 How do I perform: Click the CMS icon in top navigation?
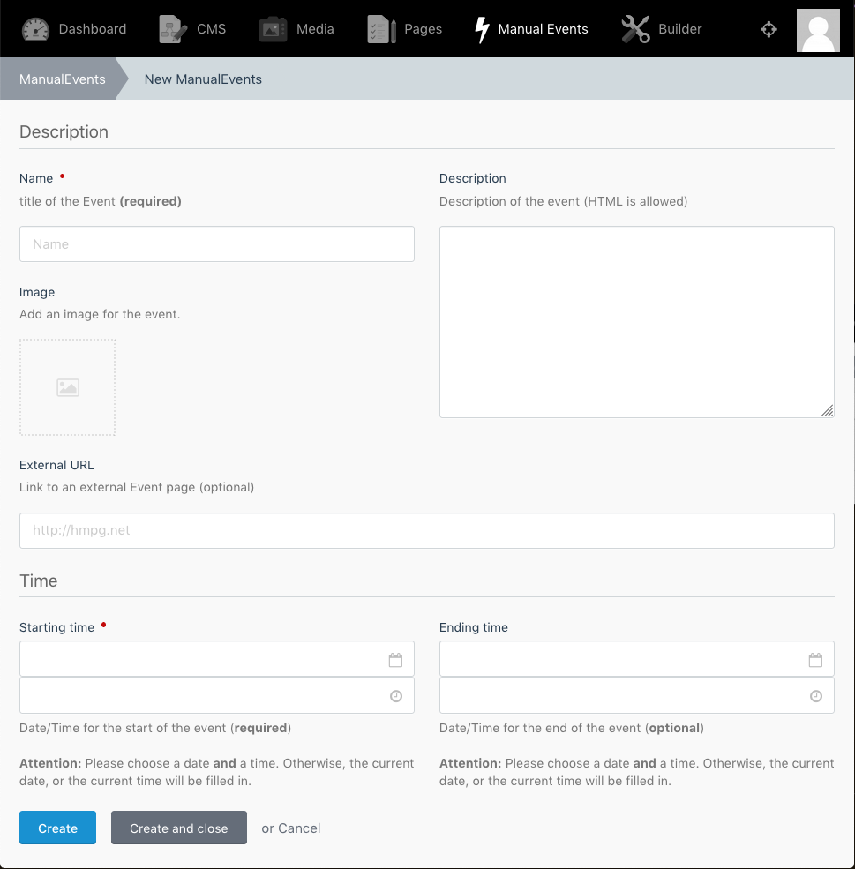[173, 29]
